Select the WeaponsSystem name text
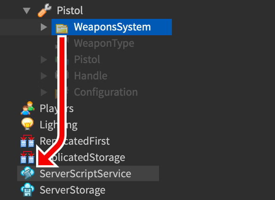The width and height of the screenshot is (275, 200). tap(112, 27)
